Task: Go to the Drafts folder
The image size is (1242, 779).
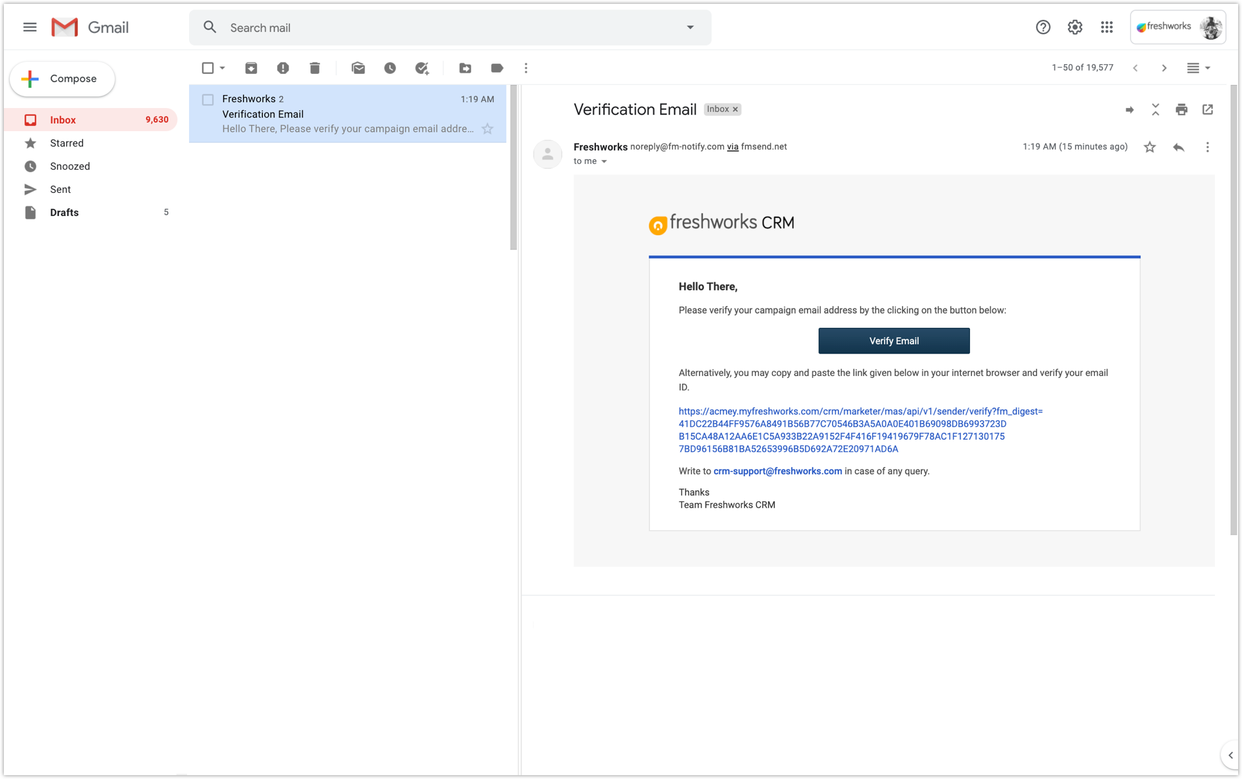Action: 64,213
